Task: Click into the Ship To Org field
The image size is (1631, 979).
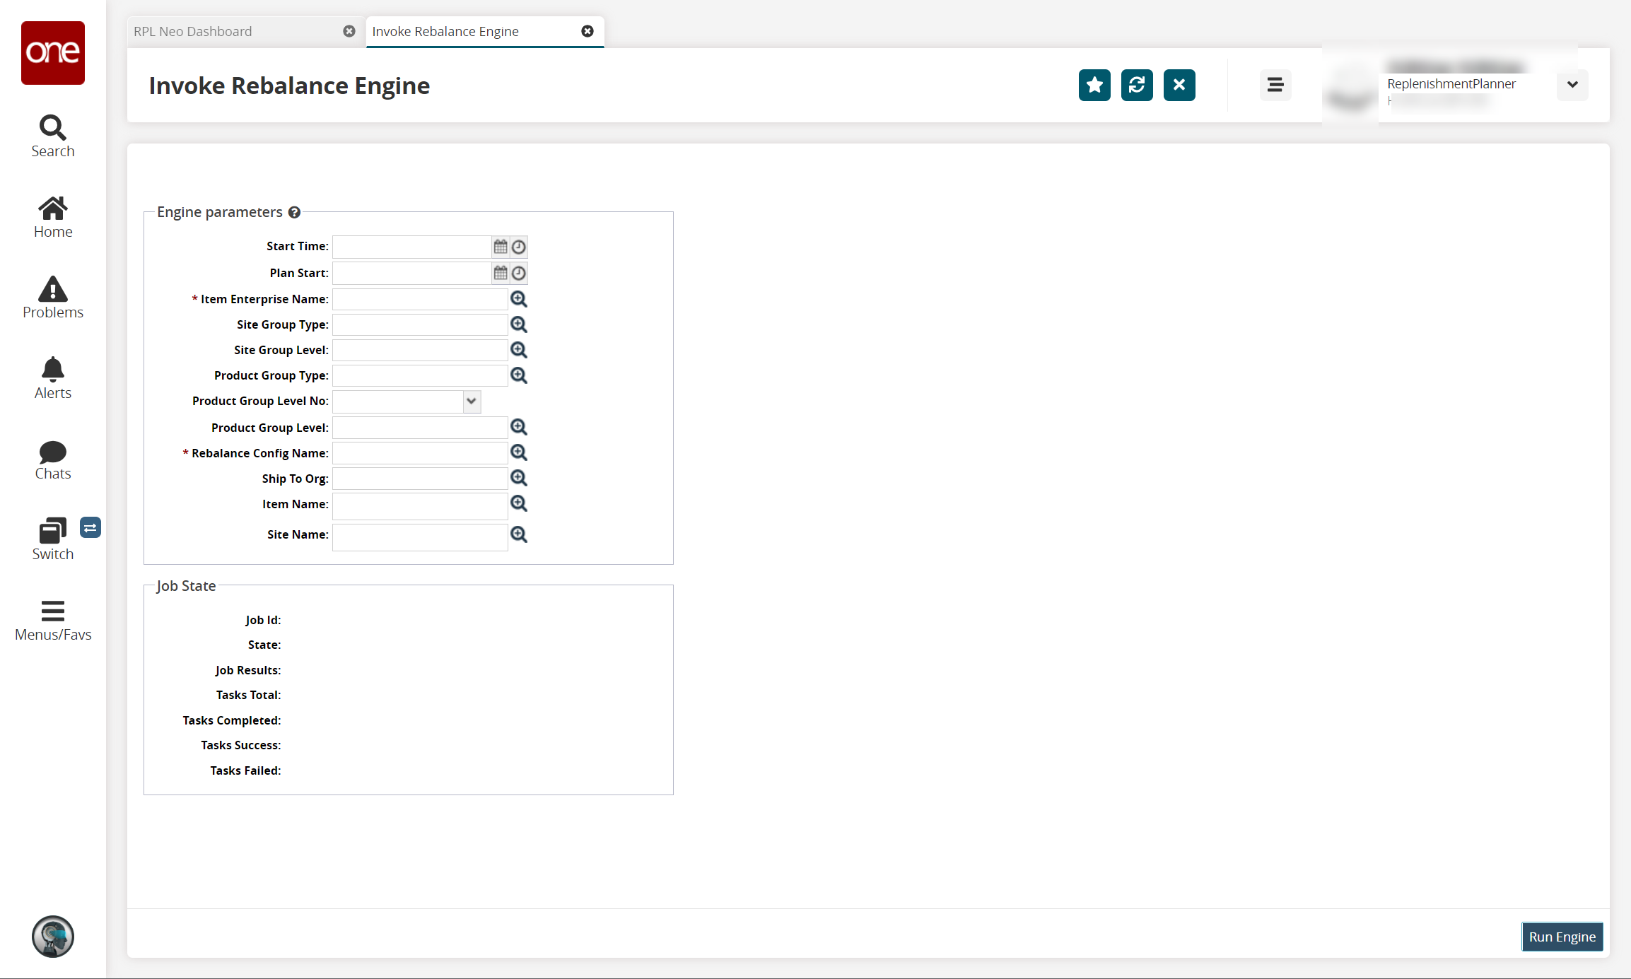Action: click(420, 479)
